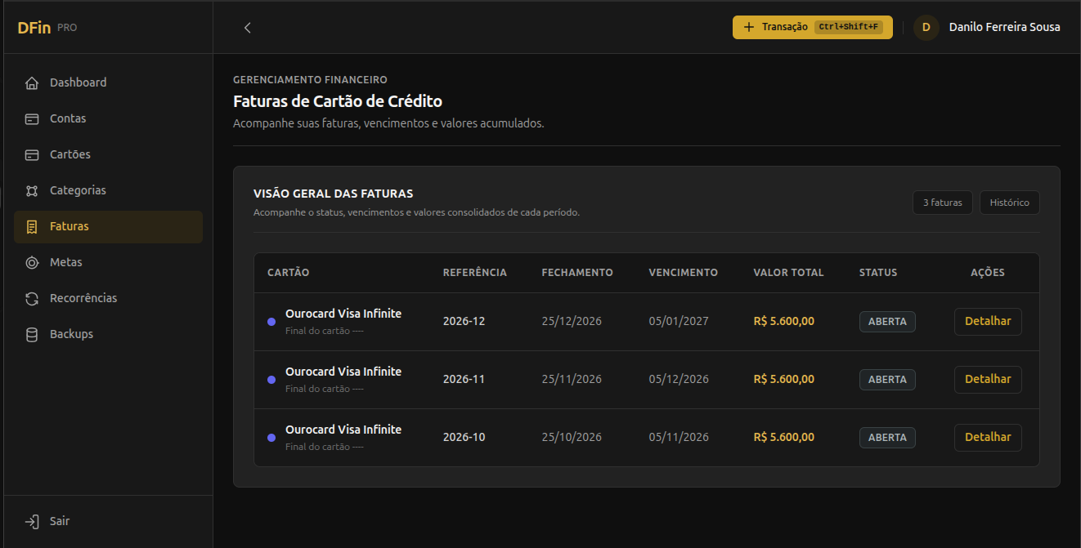Click the FECHAMENTO column header

coord(577,273)
